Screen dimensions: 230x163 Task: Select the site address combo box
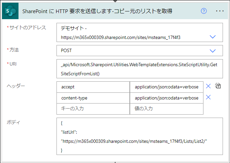coord(140,32)
